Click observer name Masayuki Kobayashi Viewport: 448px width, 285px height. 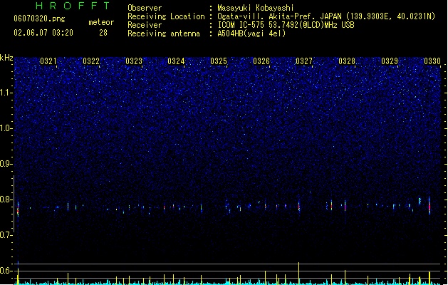[256, 8]
